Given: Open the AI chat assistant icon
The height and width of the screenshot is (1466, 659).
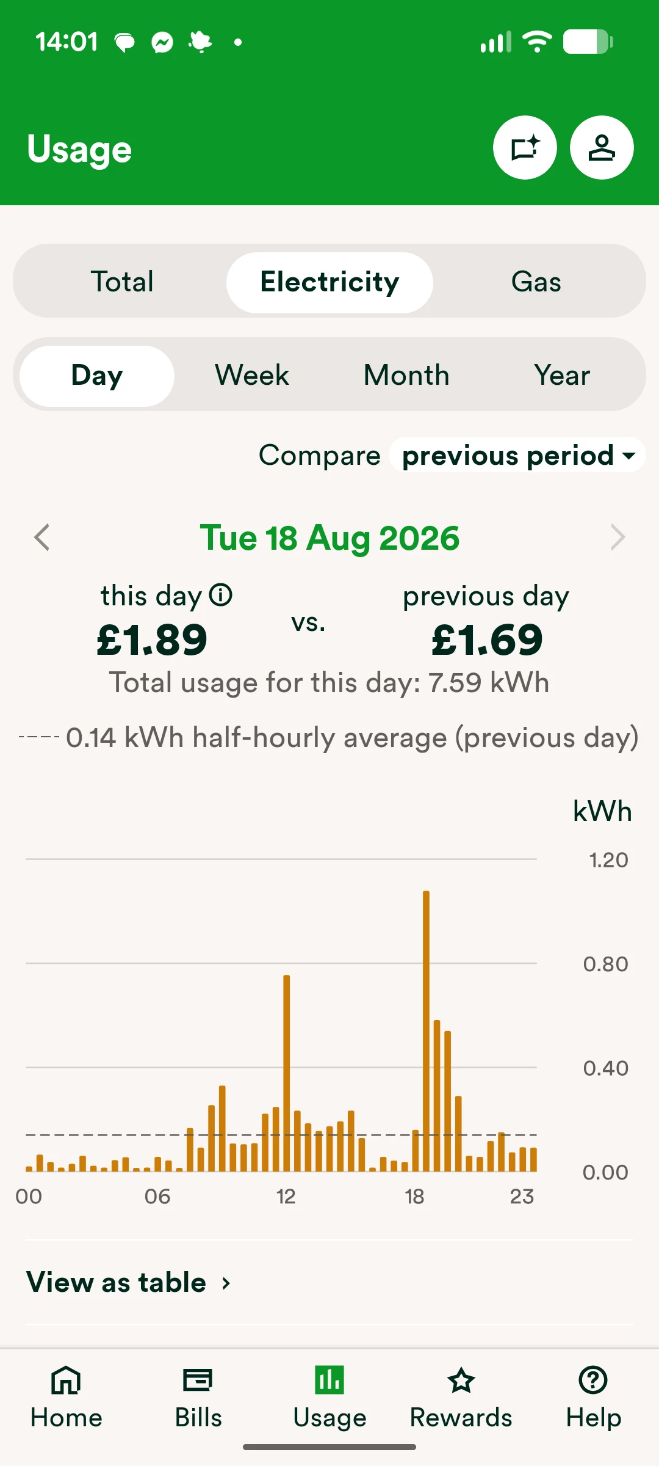Looking at the screenshot, I should pos(525,148).
